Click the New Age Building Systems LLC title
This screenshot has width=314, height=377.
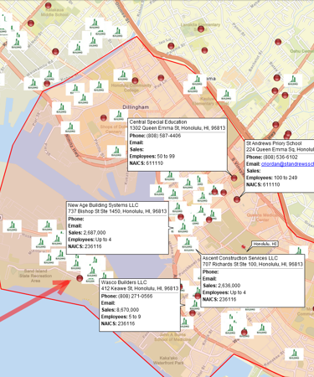[103, 205]
